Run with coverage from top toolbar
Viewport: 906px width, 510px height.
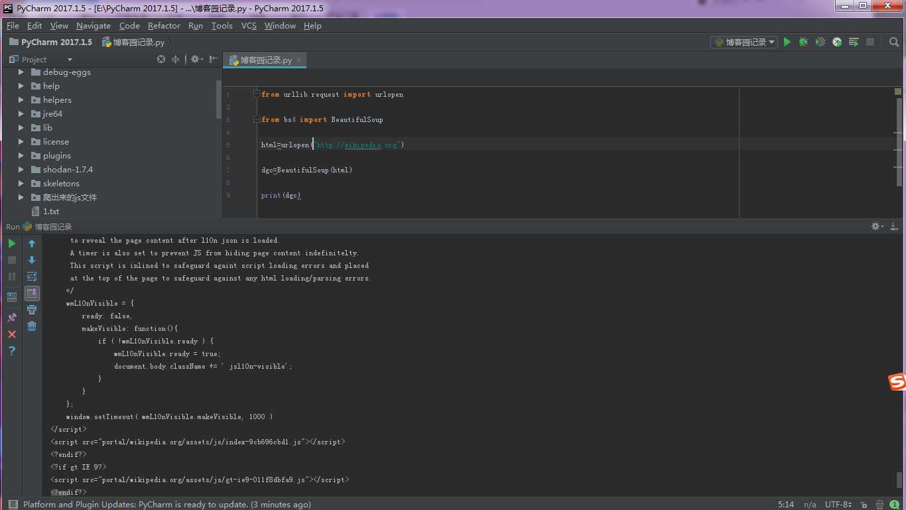pyautogui.click(x=820, y=42)
